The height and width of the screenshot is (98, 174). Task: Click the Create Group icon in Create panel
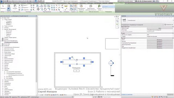(75, 6)
